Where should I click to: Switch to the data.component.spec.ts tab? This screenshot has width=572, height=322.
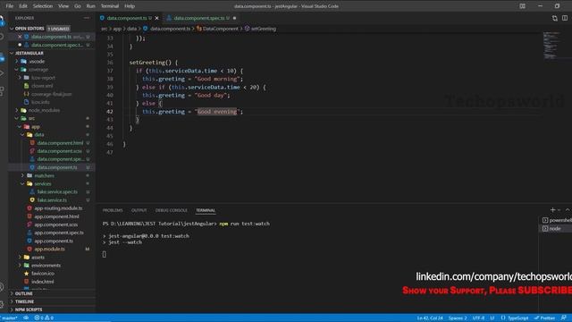click(201, 18)
